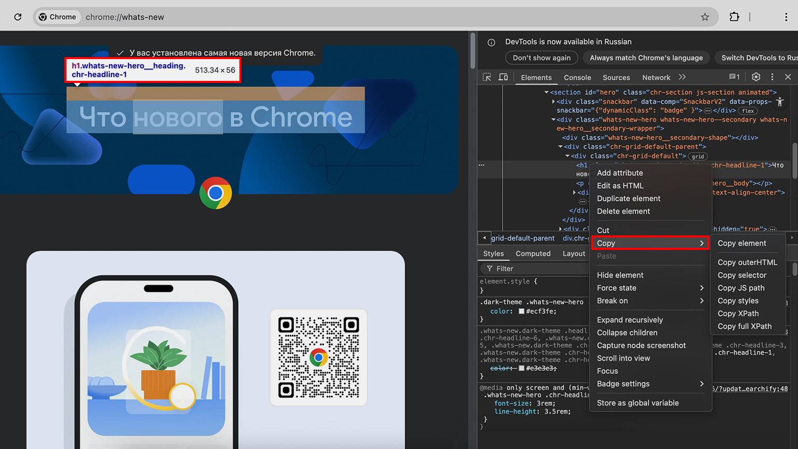The height and width of the screenshot is (449, 798).
Task: Click the Don't show again button
Action: coord(541,58)
